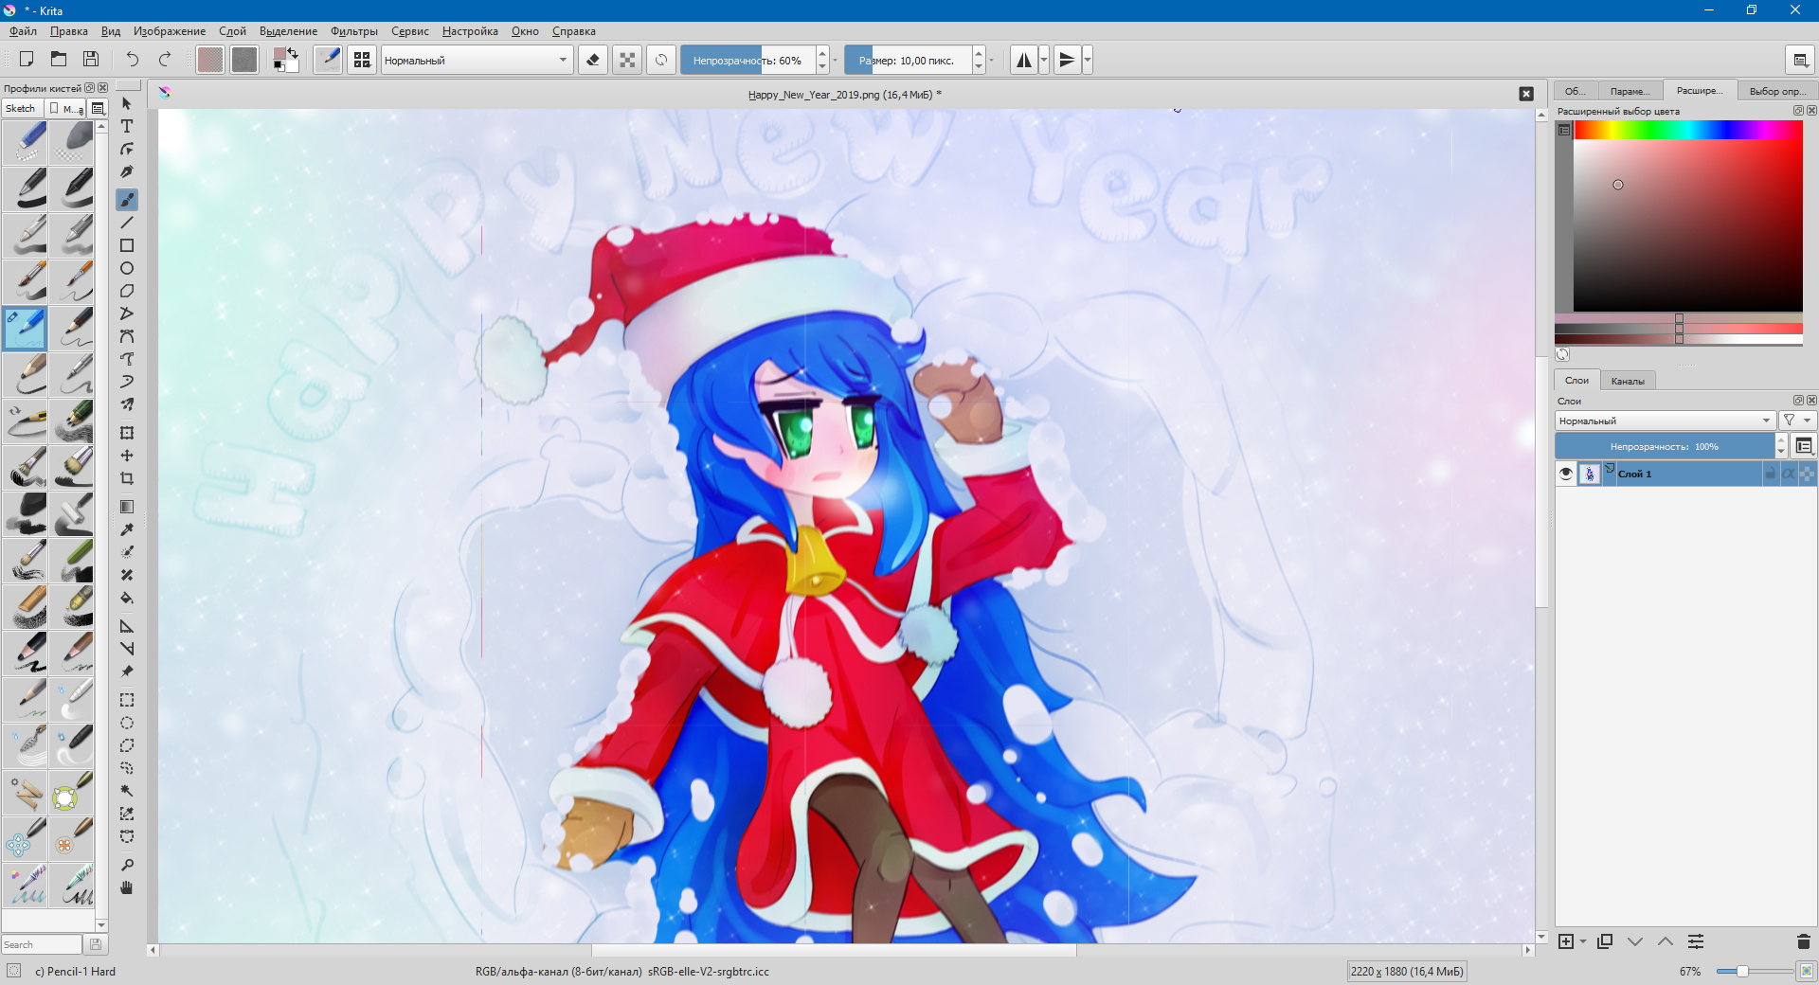1819x985 pixels.
Task: Select the Rectangle shape tool
Action: [x=127, y=245]
